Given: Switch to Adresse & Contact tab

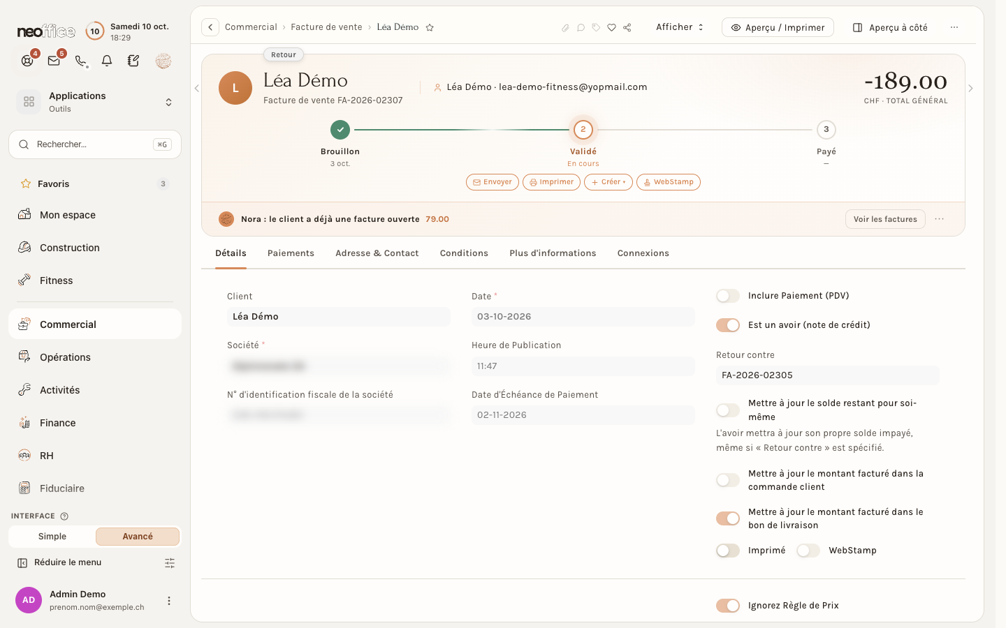Looking at the screenshot, I should (377, 253).
